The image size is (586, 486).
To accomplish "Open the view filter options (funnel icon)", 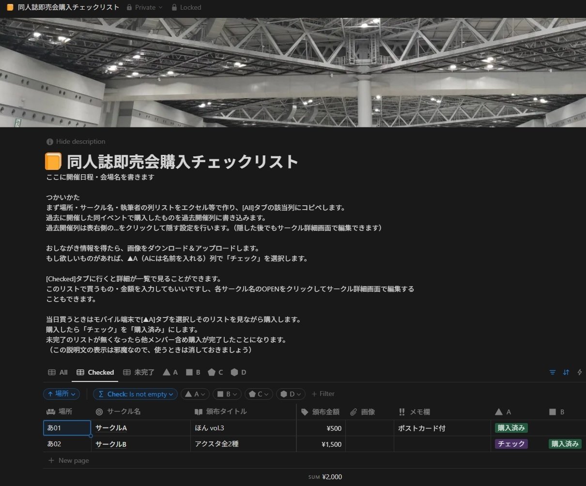I will 552,372.
